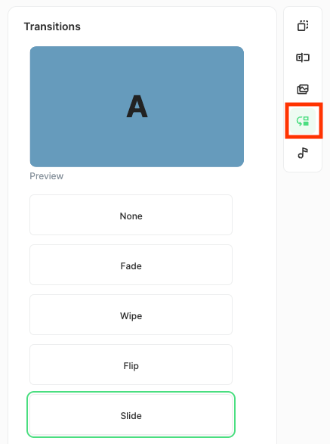Image resolution: width=330 pixels, height=444 pixels.
Task: Click the selected Slide transition
Action: (x=131, y=415)
